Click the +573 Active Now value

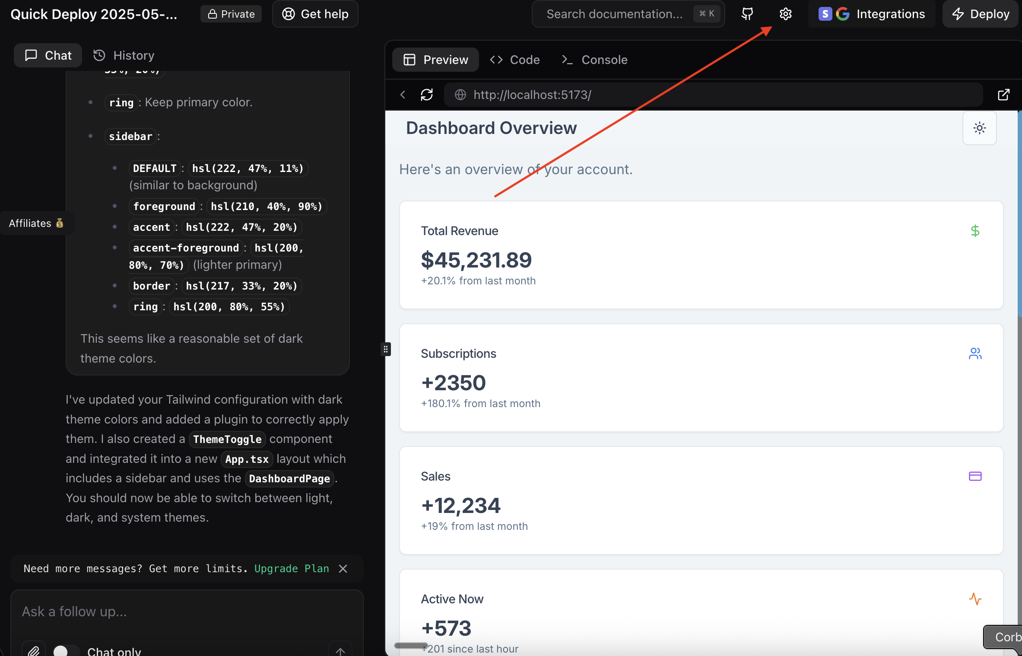click(446, 628)
